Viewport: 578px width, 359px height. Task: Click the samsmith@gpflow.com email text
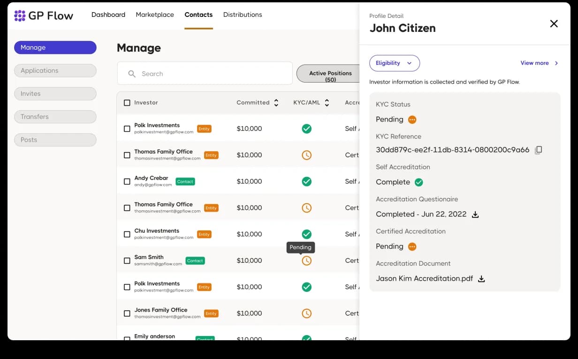158,264
